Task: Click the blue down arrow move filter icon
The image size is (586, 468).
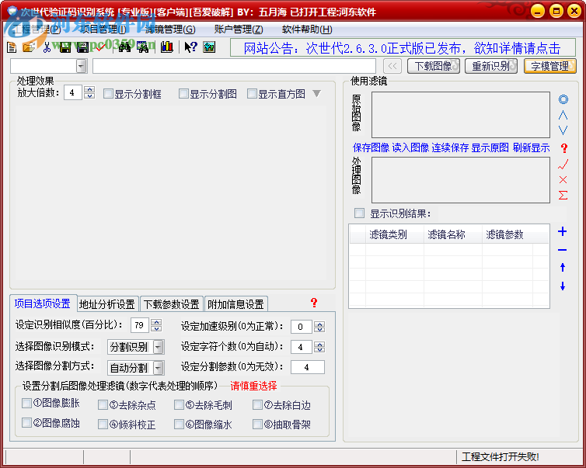Action: (x=563, y=286)
